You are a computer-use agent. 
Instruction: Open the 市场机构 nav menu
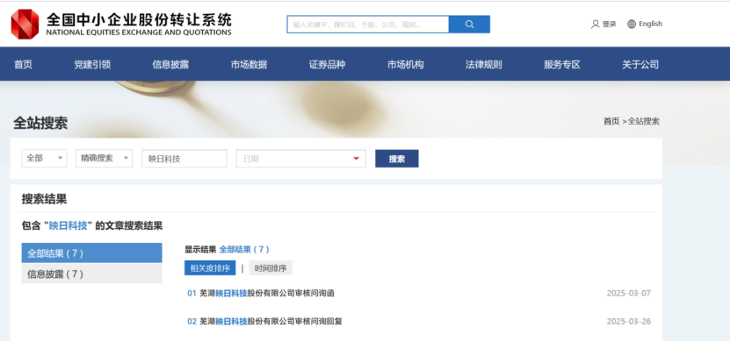pos(406,65)
